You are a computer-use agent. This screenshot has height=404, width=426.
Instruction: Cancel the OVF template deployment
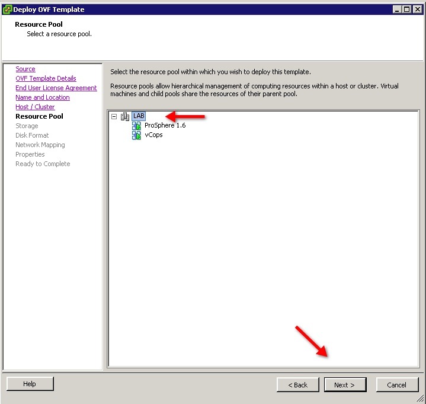pos(397,385)
